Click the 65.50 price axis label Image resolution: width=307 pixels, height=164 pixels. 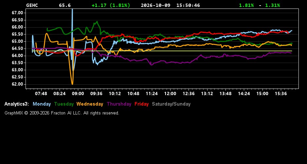[18, 34]
